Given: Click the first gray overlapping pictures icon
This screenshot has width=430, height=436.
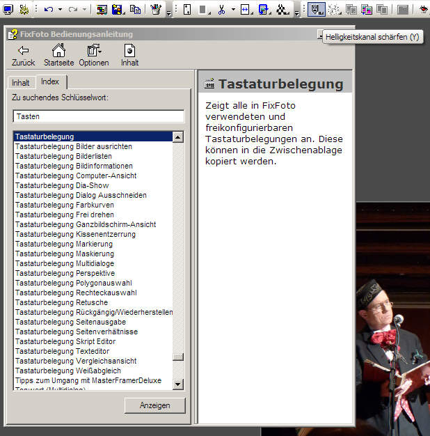Looking at the screenshot, I should point(351,10).
